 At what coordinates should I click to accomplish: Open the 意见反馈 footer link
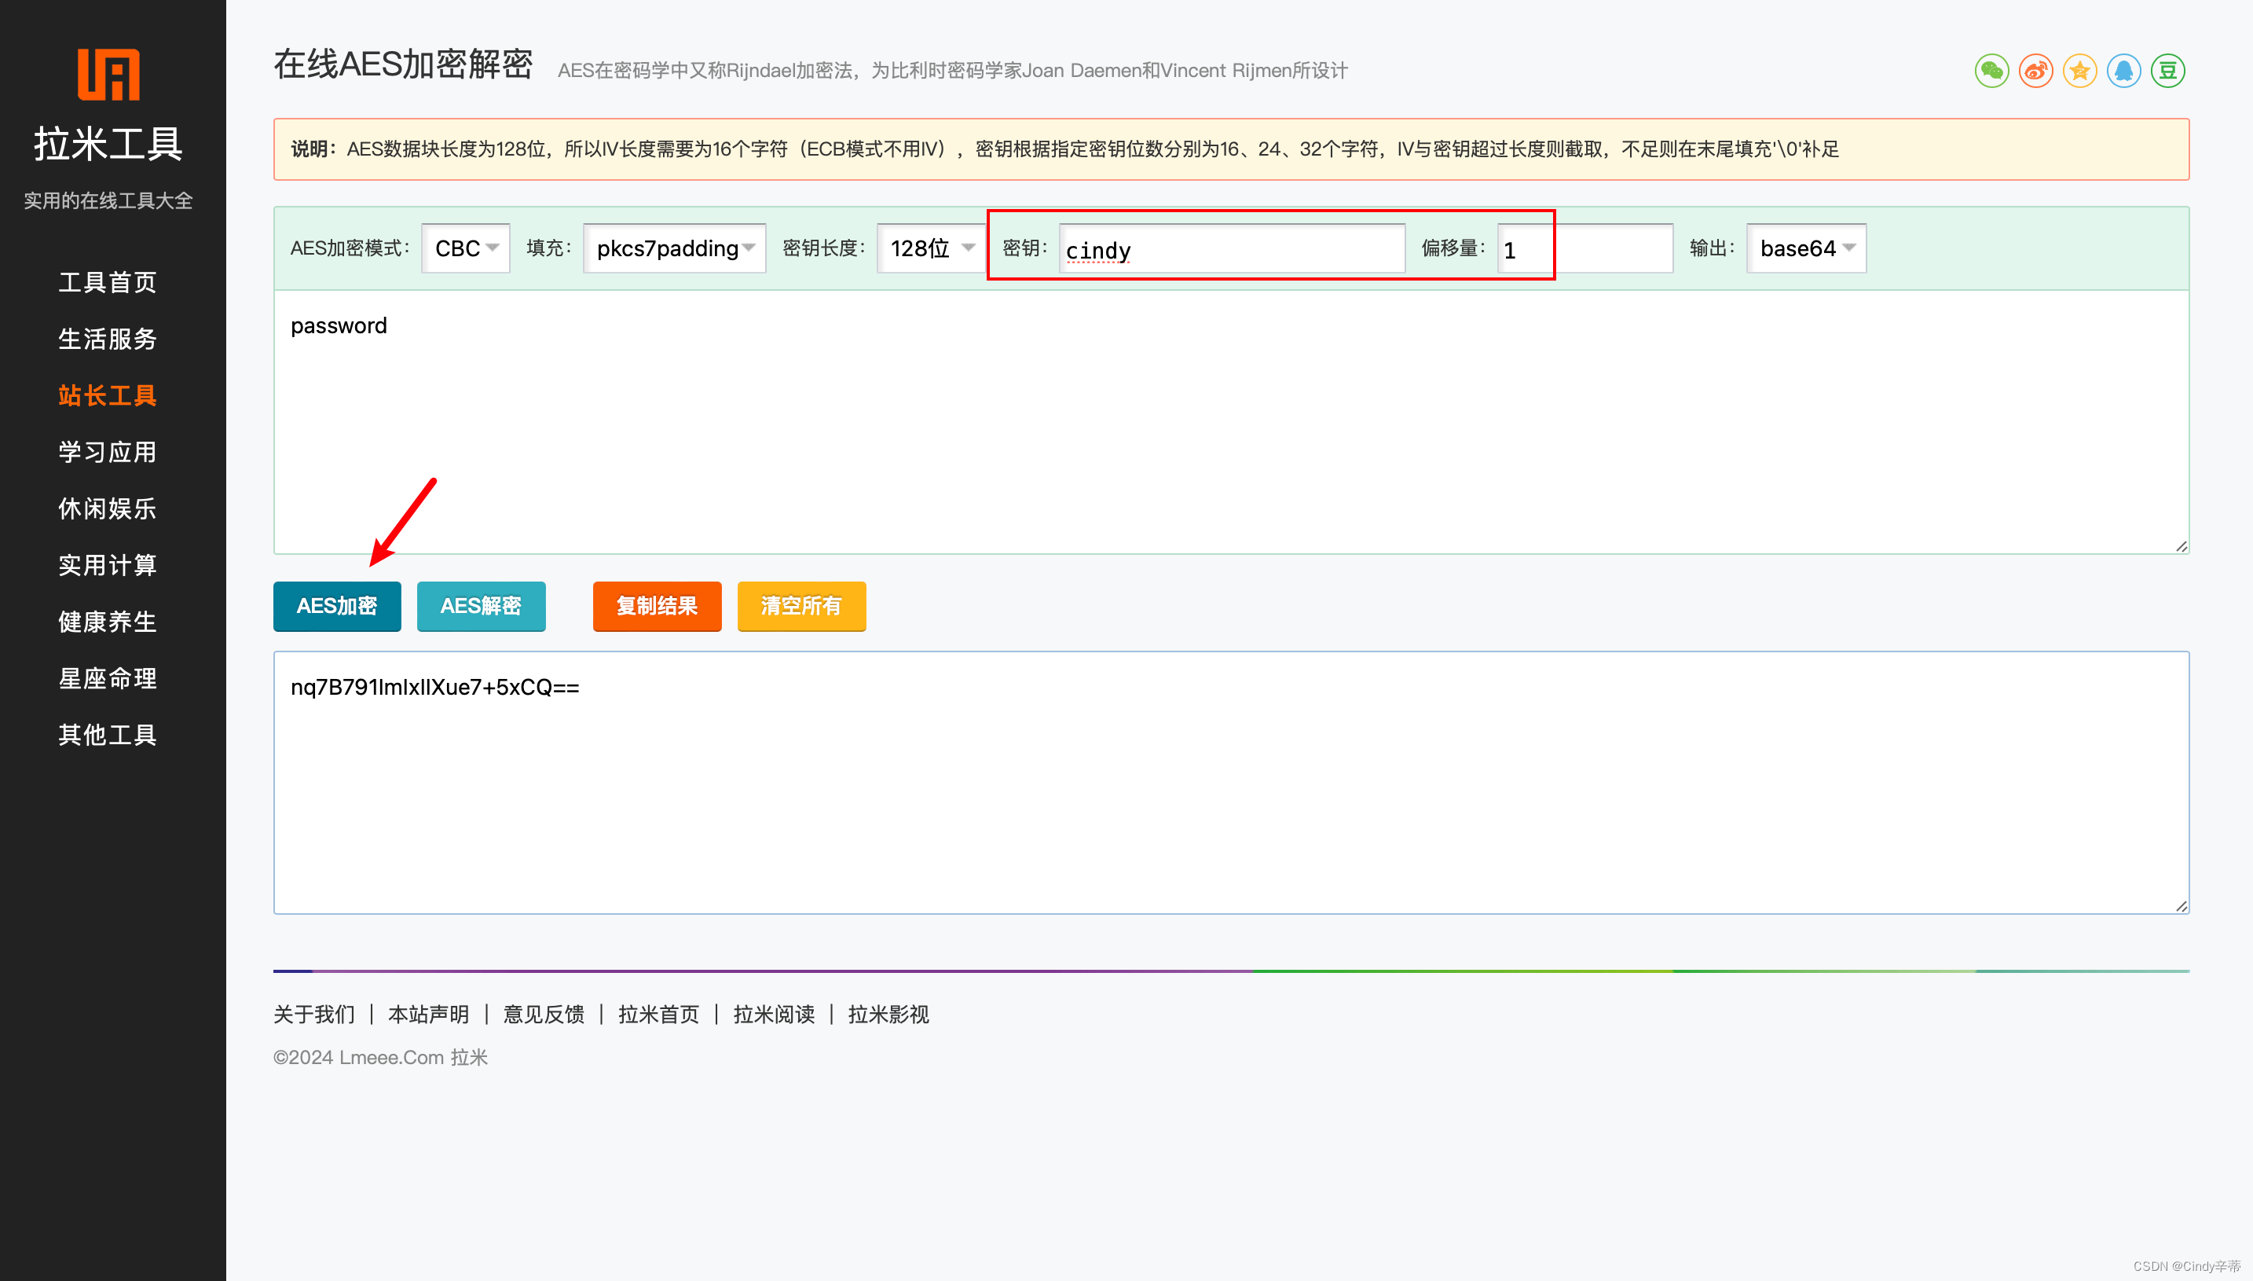pyautogui.click(x=544, y=1014)
